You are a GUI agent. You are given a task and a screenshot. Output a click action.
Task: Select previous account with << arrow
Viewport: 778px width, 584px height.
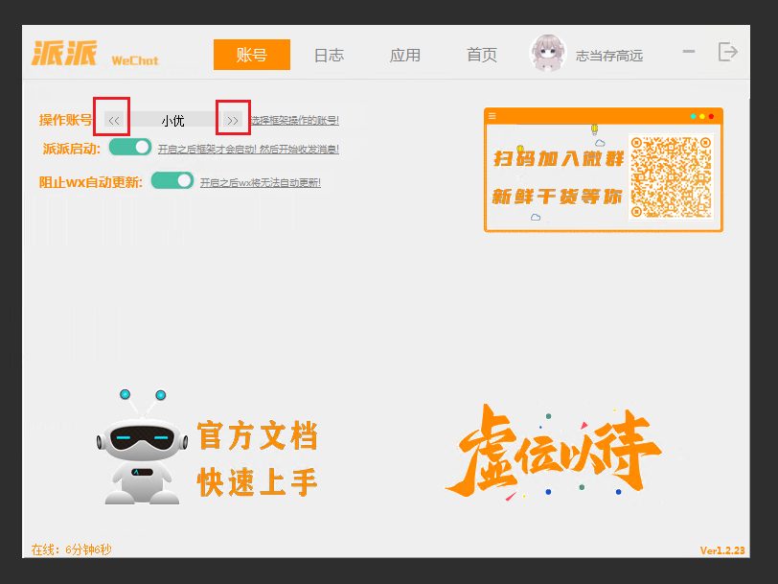tap(114, 120)
